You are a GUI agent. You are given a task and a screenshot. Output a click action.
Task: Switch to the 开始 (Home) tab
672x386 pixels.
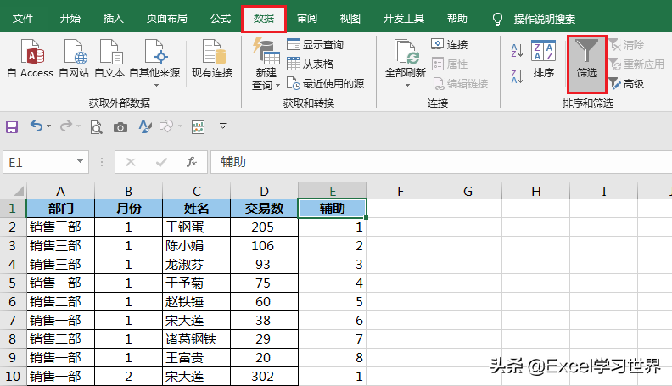coord(70,19)
